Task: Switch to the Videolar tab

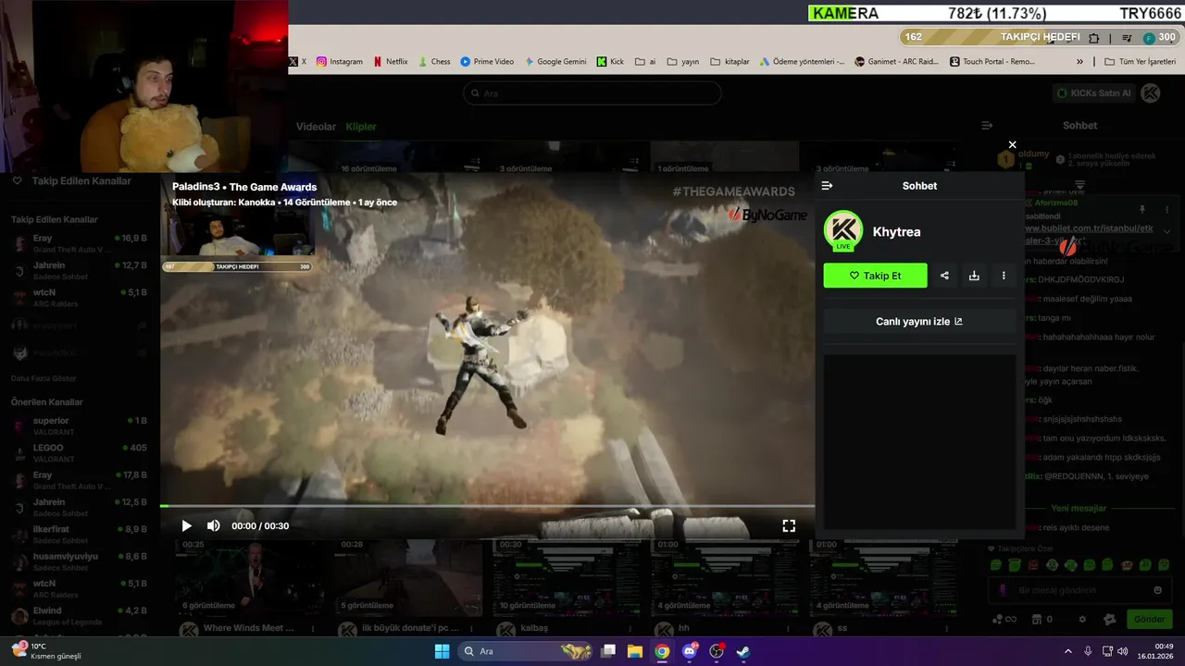Action: coord(316,127)
